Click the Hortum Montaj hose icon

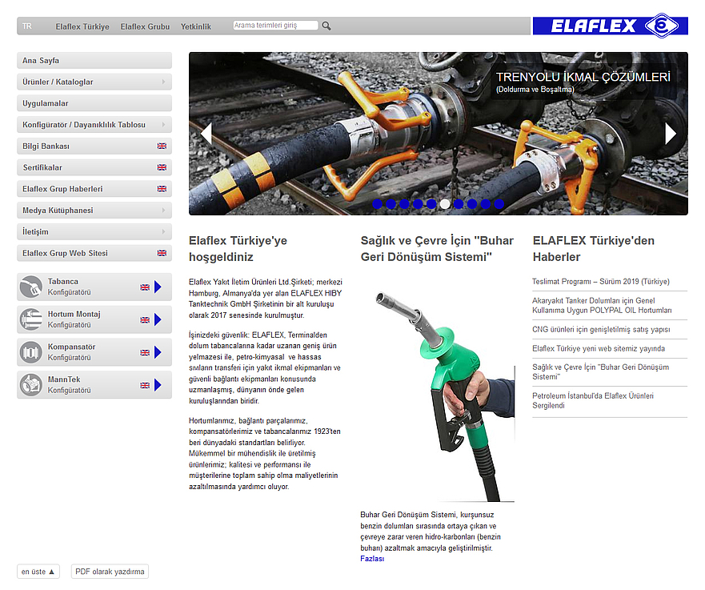click(31, 319)
